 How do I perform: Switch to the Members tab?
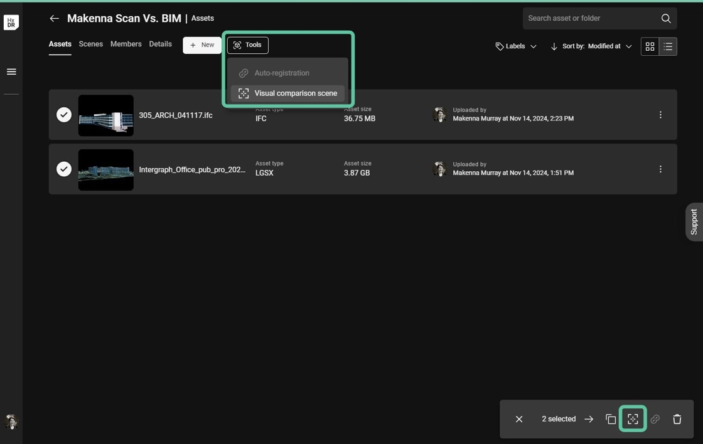pos(126,44)
